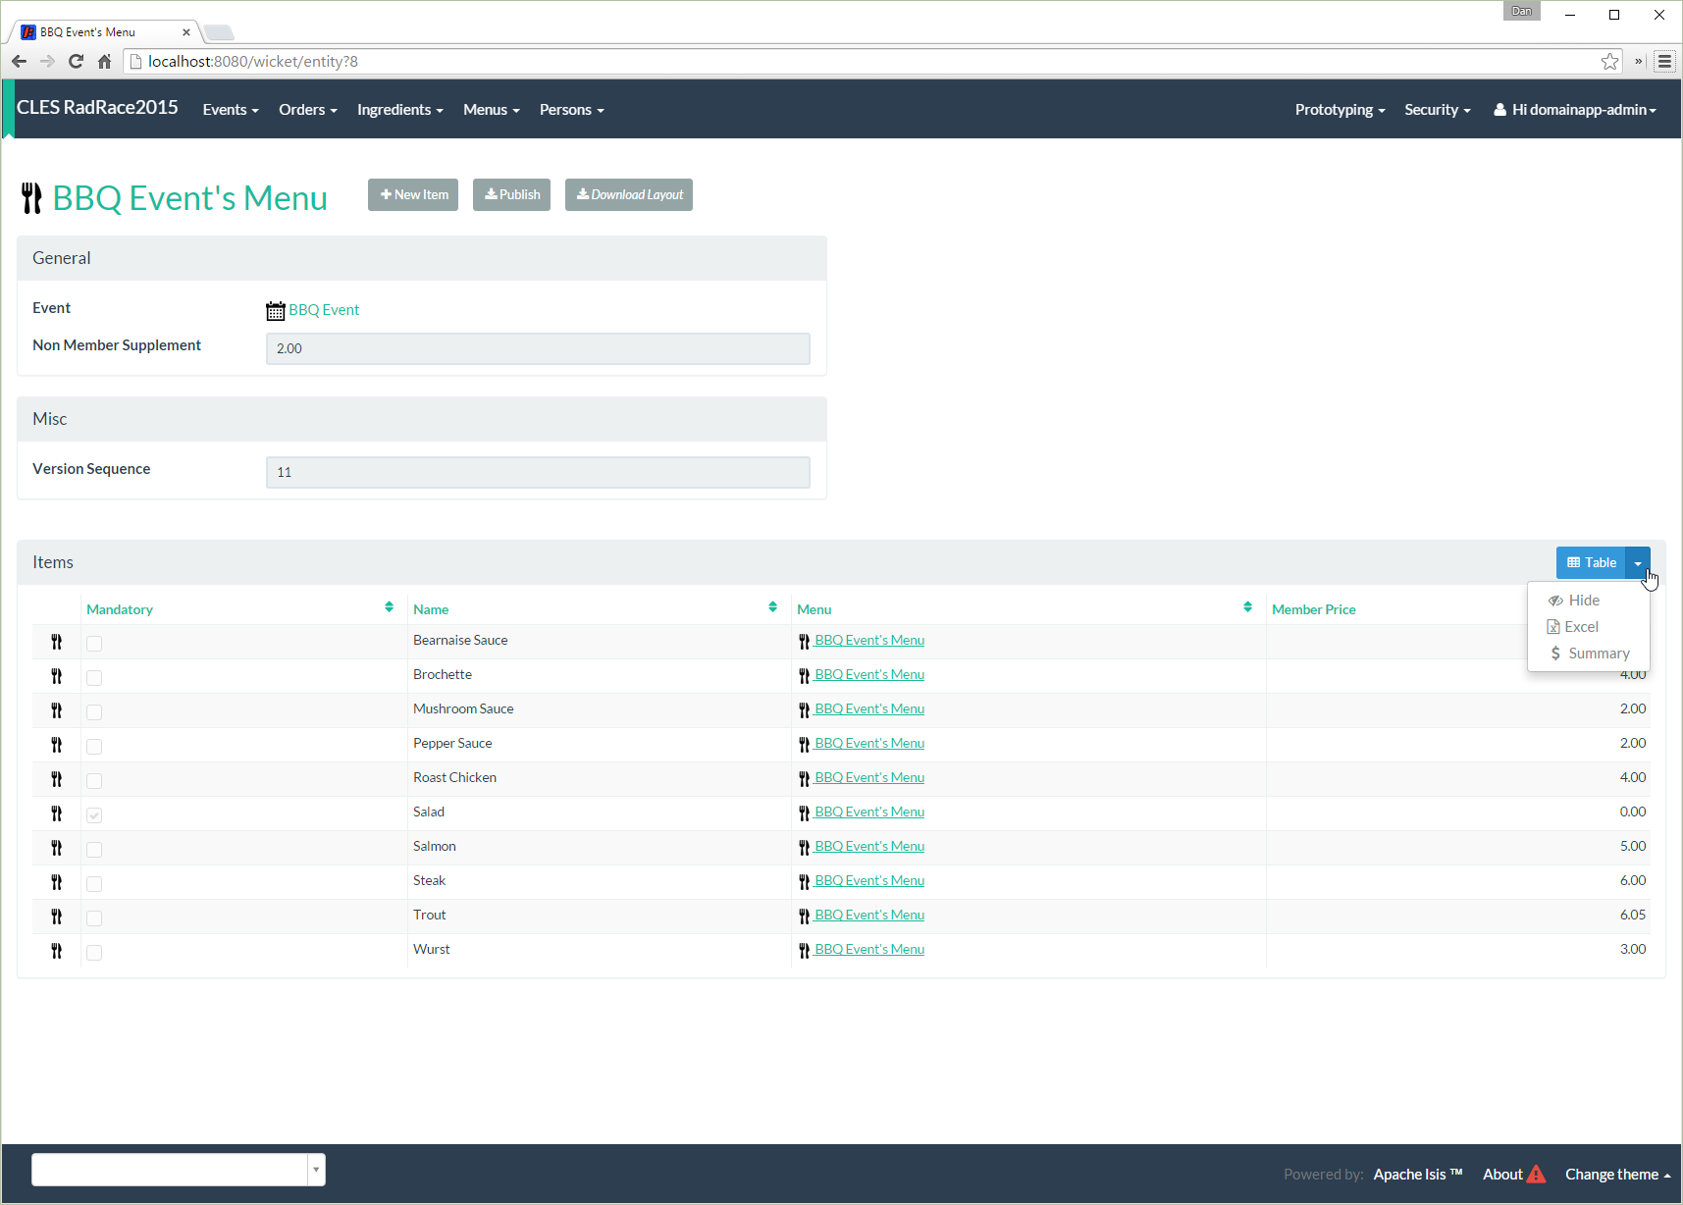Toggle the checked Mandatory box for Salad
The image size is (1683, 1205).
coord(94,815)
